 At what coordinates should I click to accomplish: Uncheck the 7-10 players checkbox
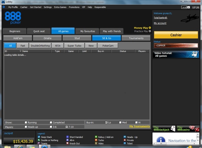(66, 127)
